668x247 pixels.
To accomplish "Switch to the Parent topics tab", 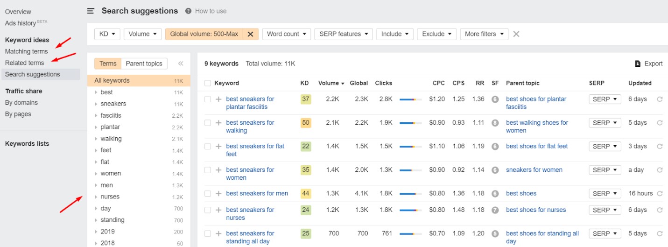I will [144, 64].
